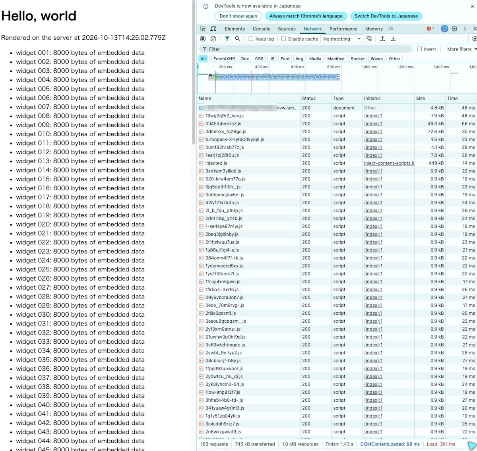The height and width of the screenshot is (451, 477).
Task: Click the import HAR upload icon
Action: click(x=382, y=39)
